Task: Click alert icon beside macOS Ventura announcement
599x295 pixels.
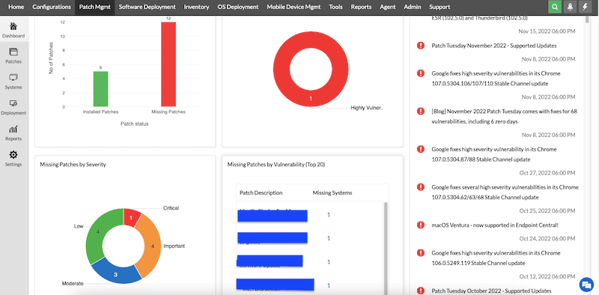Action: point(421,225)
